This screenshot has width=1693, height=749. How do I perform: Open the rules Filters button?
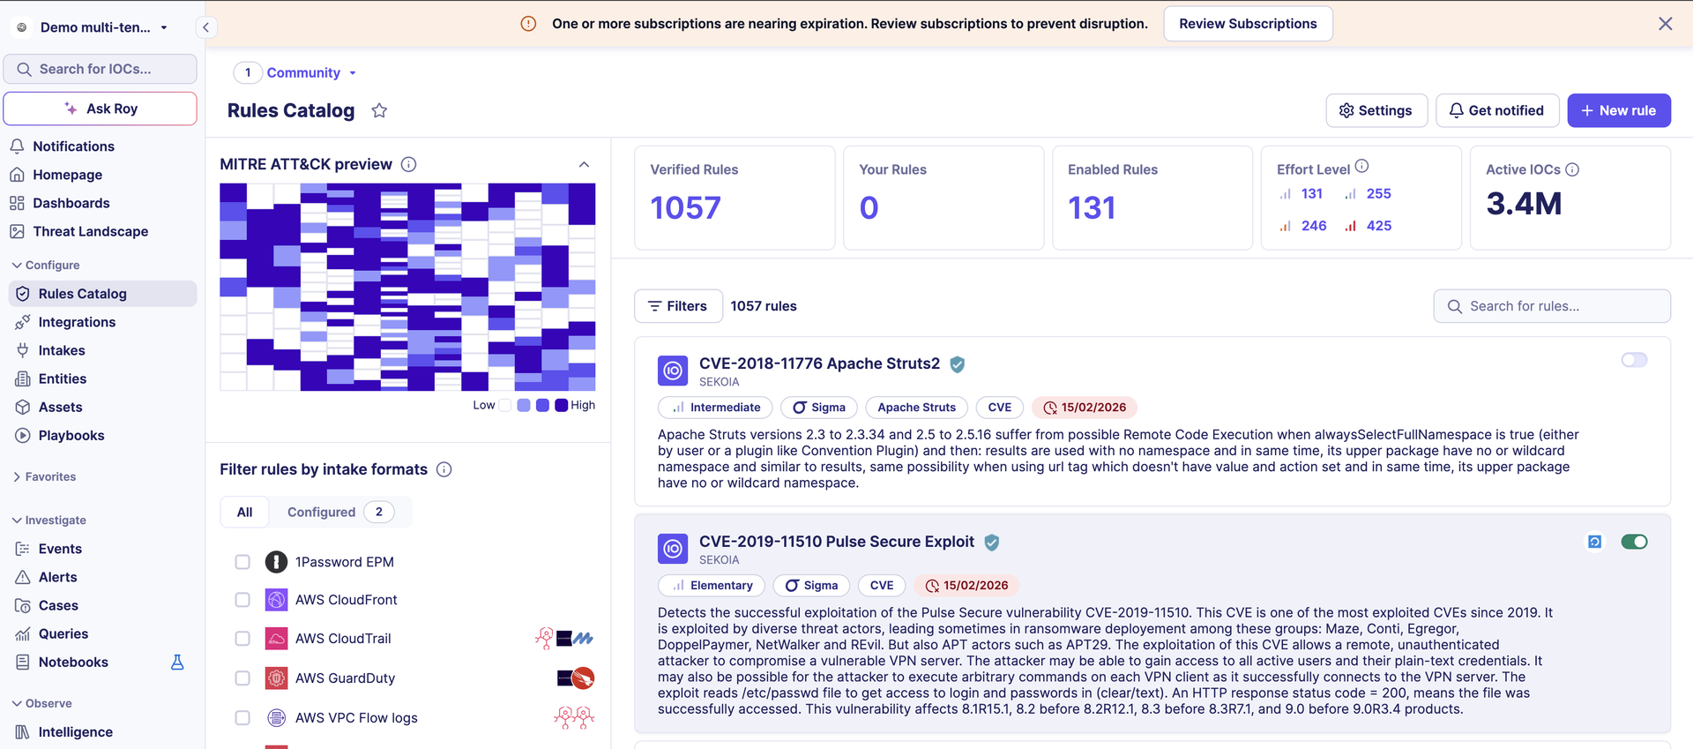coord(678,306)
